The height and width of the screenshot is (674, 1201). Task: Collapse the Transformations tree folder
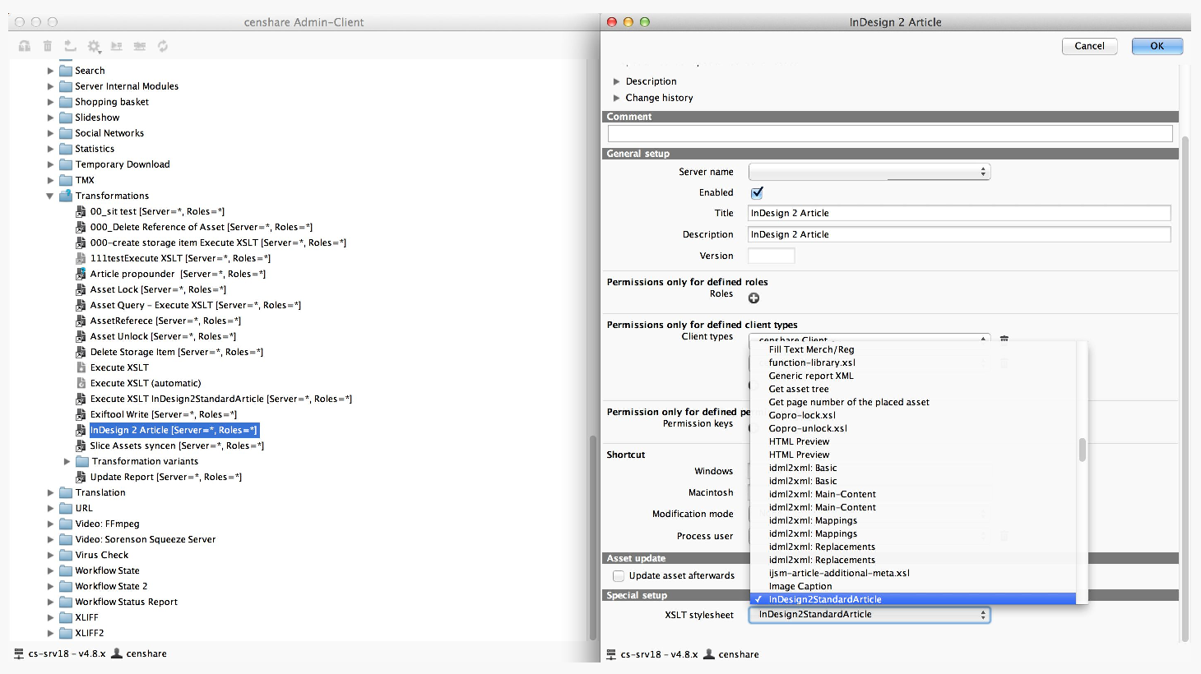tap(50, 196)
